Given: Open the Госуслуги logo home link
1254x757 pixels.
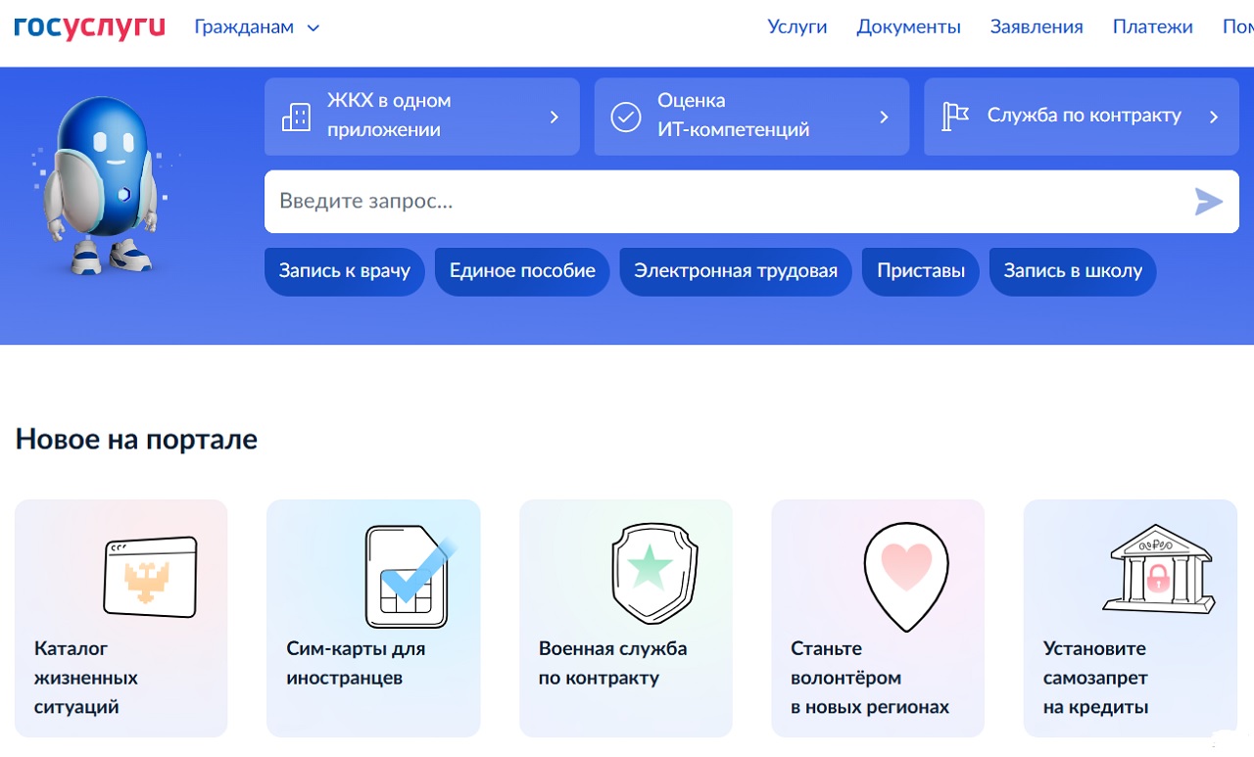Looking at the screenshot, I should coord(89,26).
